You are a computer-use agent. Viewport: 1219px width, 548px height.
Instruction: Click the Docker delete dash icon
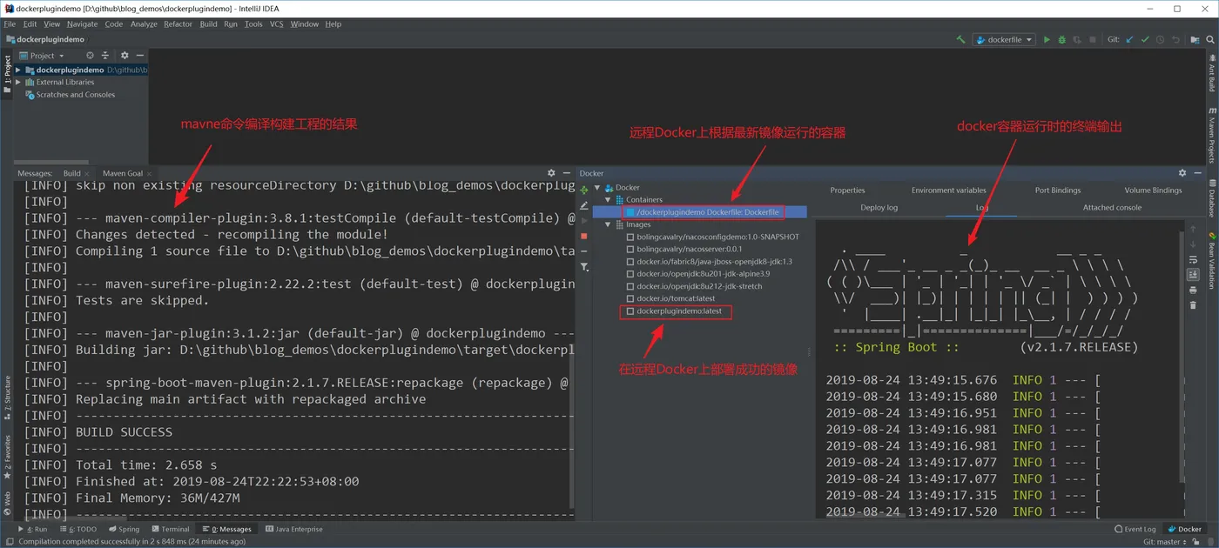point(584,252)
